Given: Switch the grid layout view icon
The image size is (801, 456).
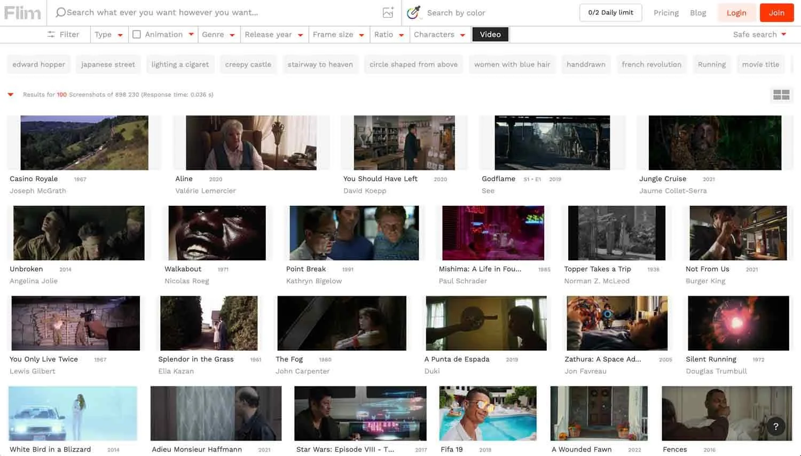Looking at the screenshot, I should pyautogui.click(x=781, y=95).
